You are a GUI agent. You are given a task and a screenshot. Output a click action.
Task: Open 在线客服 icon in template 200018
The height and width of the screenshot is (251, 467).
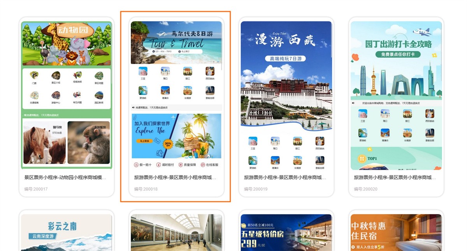click(203, 165)
